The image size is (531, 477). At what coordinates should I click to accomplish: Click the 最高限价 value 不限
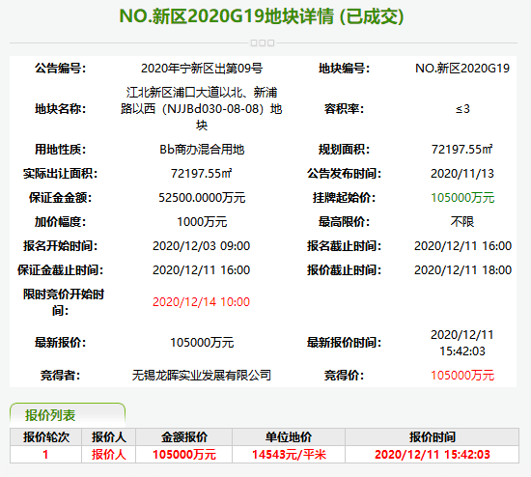pos(462,222)
